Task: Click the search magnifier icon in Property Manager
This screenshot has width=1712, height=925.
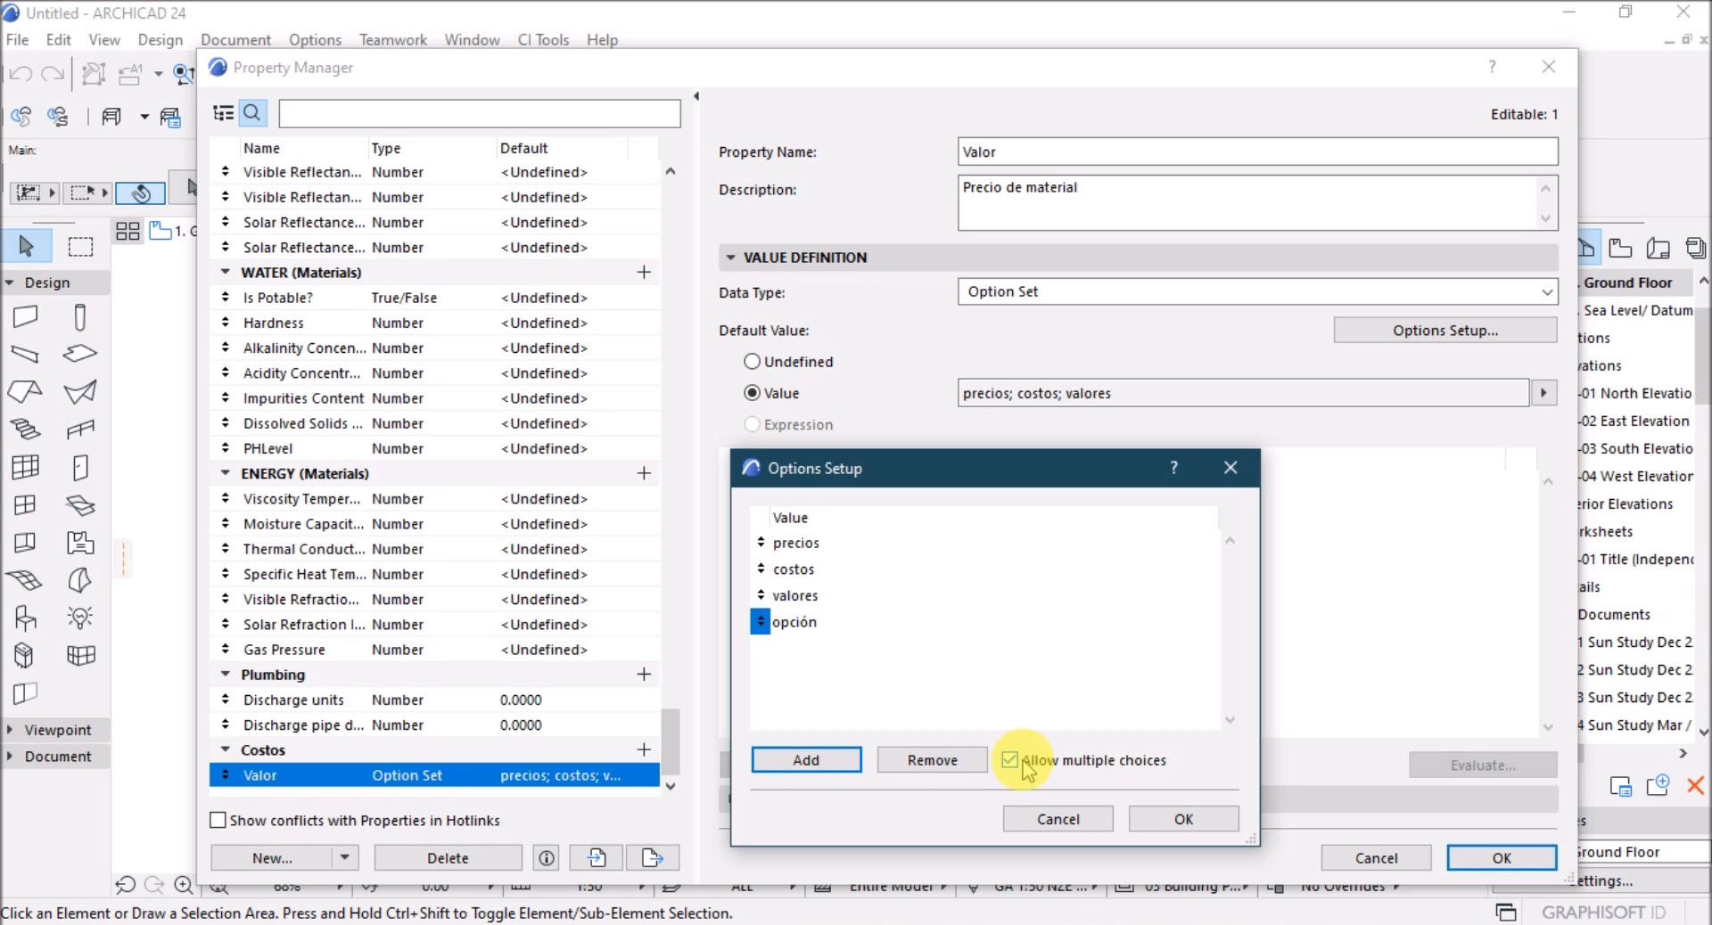Action: [252, 113]
